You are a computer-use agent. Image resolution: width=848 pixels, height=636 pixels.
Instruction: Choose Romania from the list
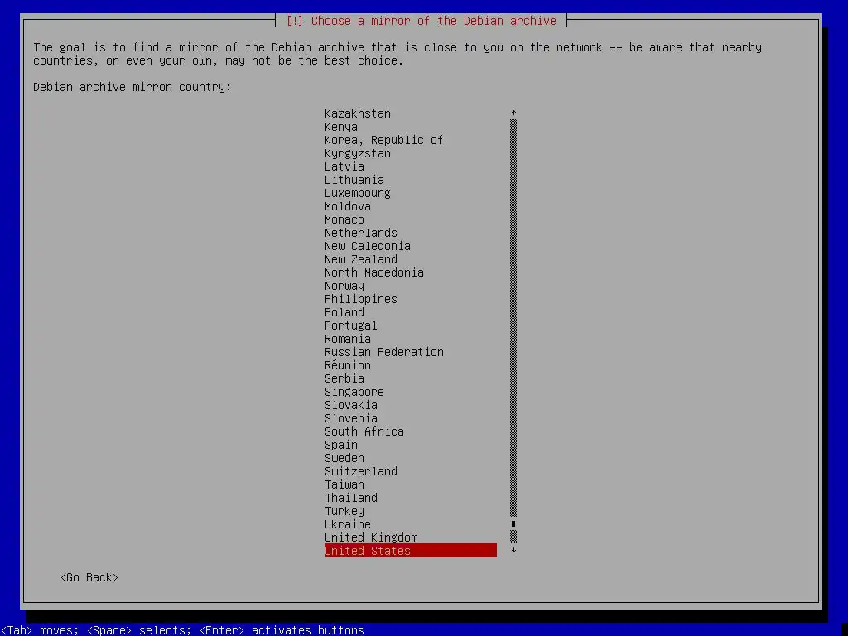coord(347,339)
